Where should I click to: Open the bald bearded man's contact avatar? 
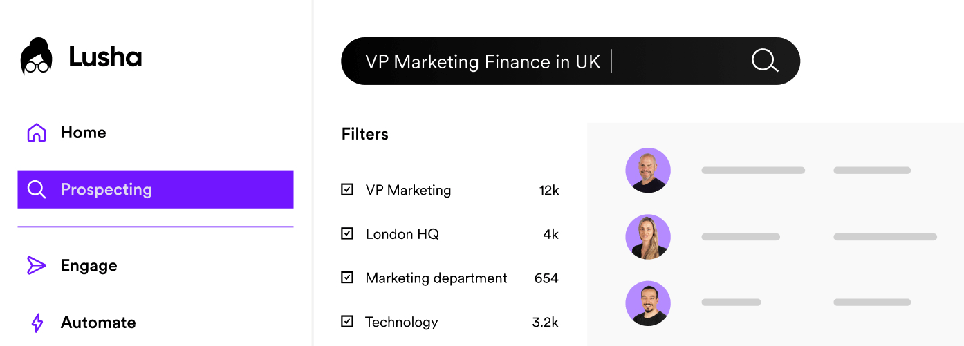point(648,170)
